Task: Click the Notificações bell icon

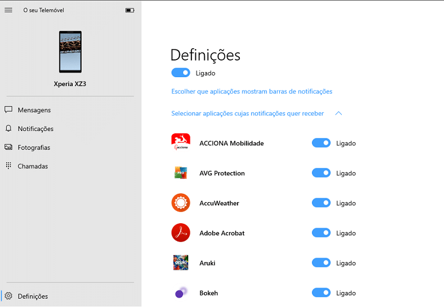Action: (8, 129)
